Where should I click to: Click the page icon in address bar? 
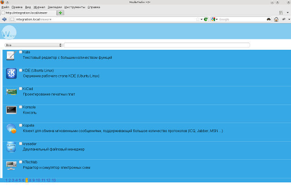12,19
